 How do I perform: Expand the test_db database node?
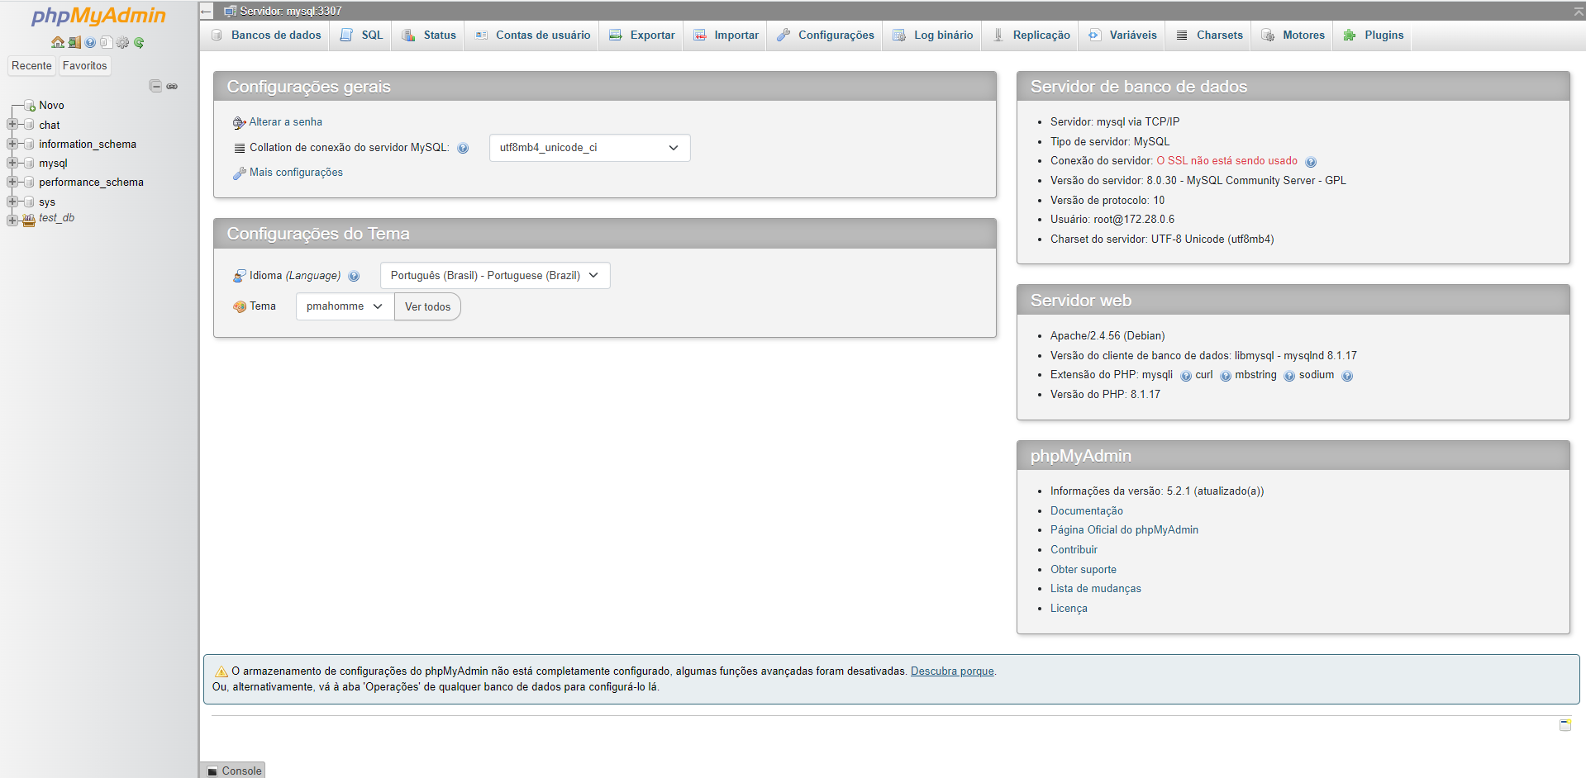coord(12,220)
